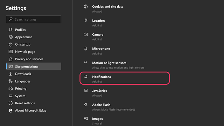Open Notifications permission settings
The height and width of the screenshot is (126, 224).
tap(125, 78)
